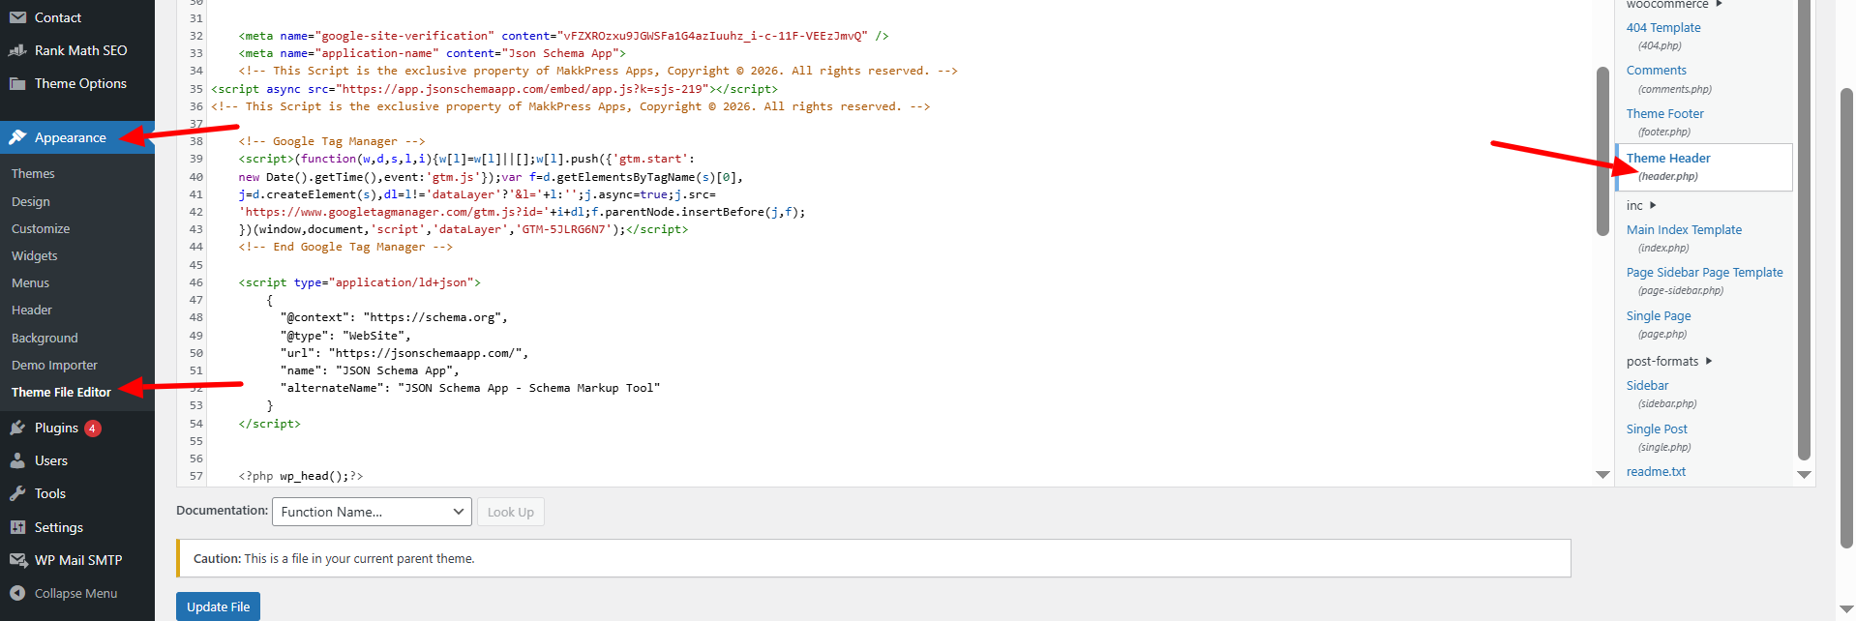Click the Users person icon
Viewport: 1856px width, 621px height.
click(x=17, y=460)
